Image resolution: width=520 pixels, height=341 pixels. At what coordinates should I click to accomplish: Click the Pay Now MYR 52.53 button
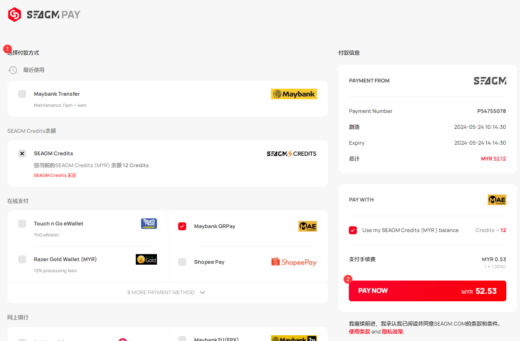tap(428, 291)
